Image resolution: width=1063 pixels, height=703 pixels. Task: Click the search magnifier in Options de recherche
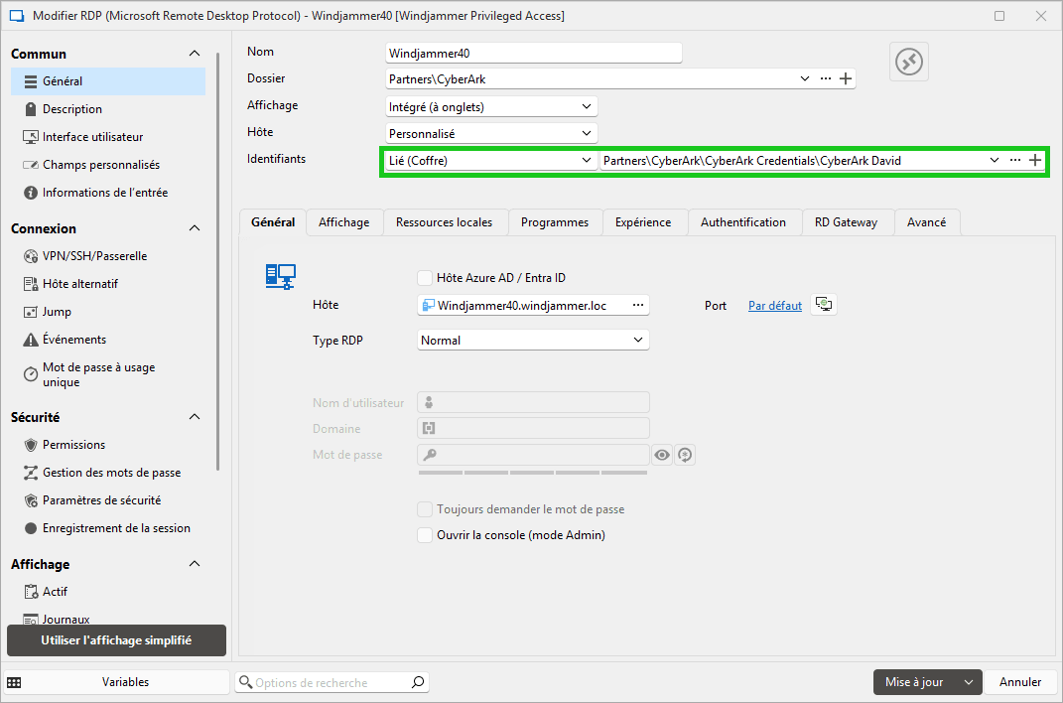(x=418, y=682)
